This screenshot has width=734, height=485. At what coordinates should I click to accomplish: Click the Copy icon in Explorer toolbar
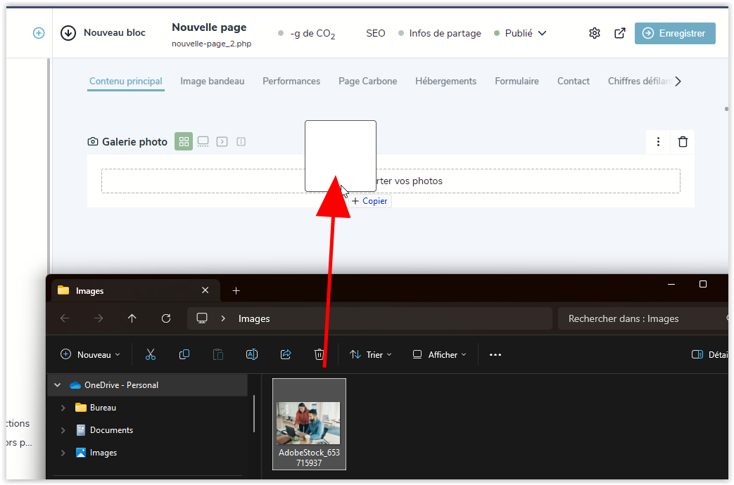tap(184, 355)
